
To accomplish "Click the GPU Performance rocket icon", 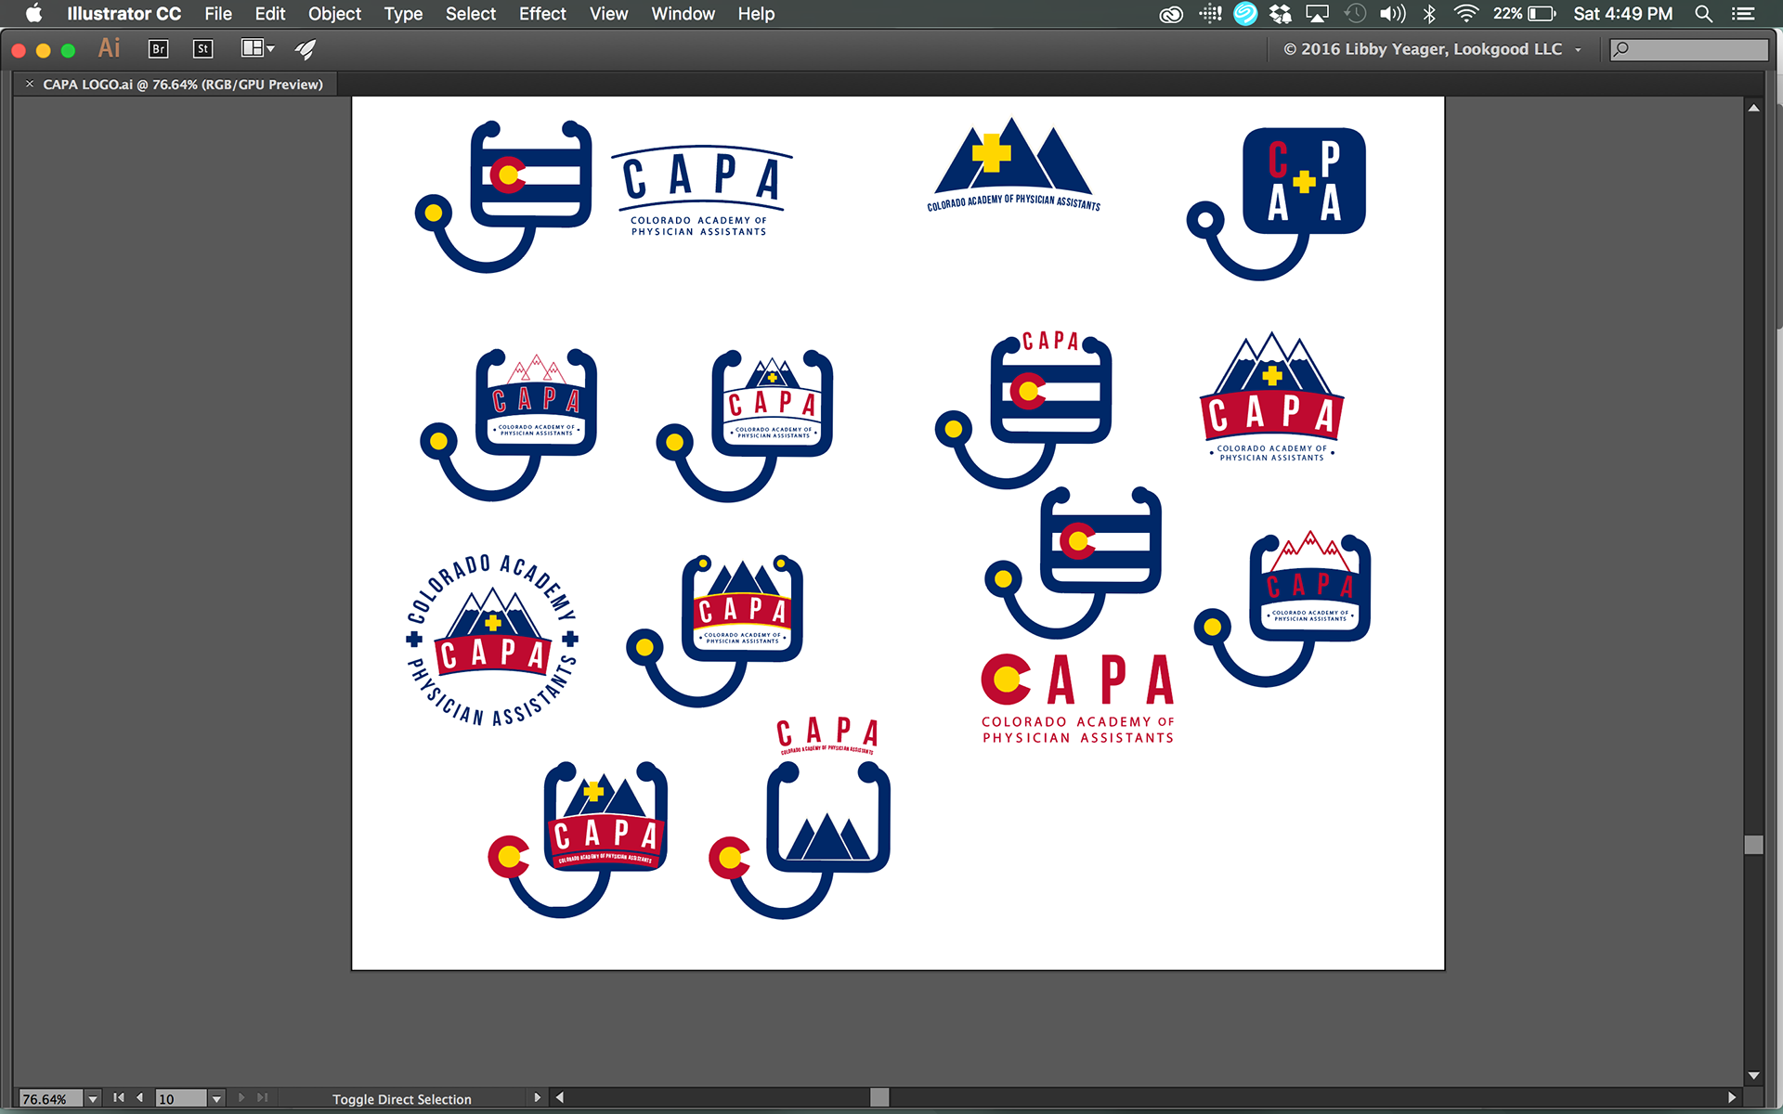I will point(306,49).
